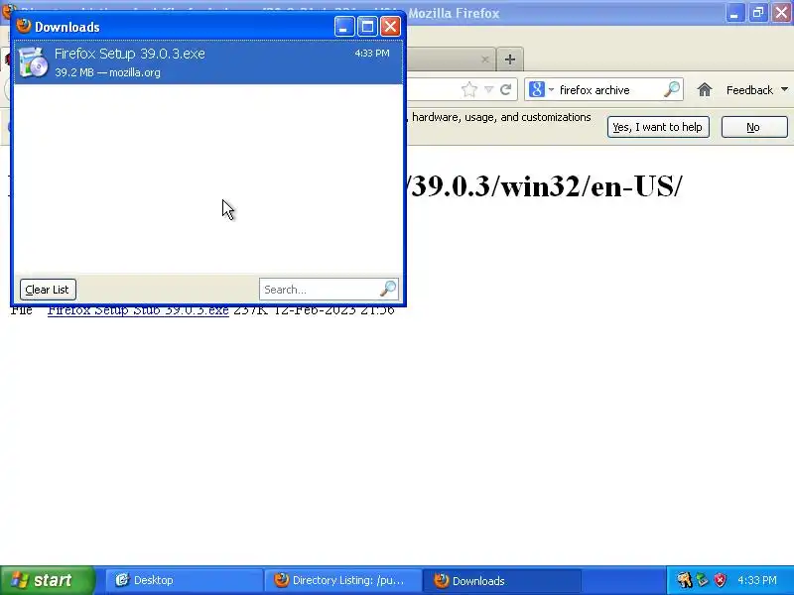Open the Google search engine selector

541,89
